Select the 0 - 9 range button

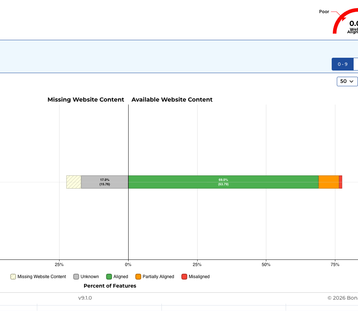coord(342,64)
